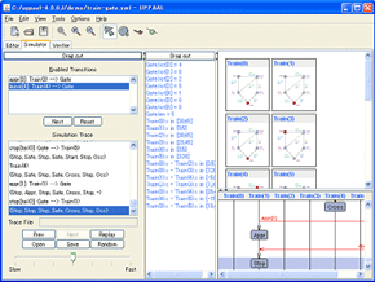Click the Save floppy disk toolbar icon

point(44,31)
